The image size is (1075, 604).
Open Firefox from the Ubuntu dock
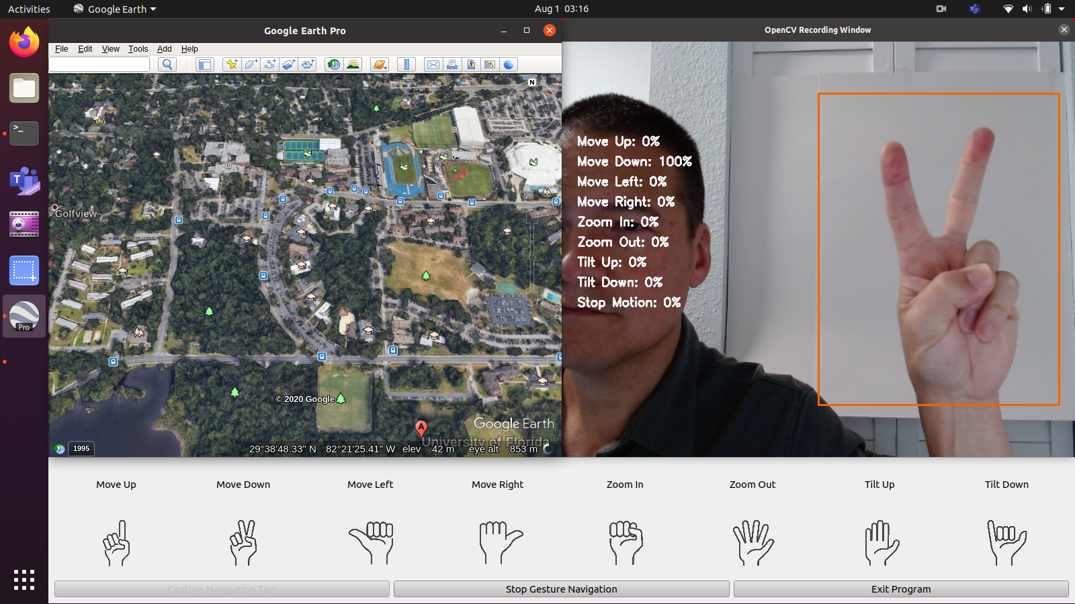[x=24, y=42]
